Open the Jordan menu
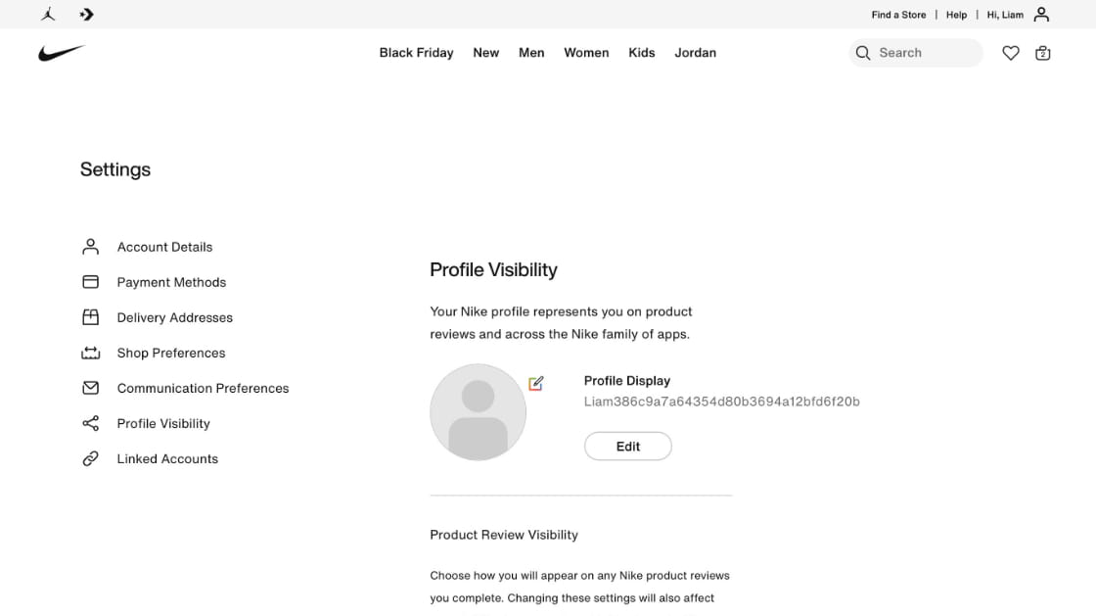 click(x=696, y=53)
